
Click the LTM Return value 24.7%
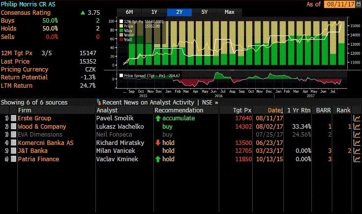coord(88,86)
